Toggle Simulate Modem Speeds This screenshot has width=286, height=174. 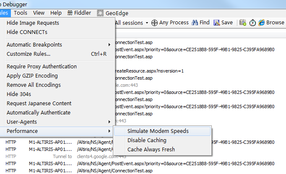click(158, 131)
